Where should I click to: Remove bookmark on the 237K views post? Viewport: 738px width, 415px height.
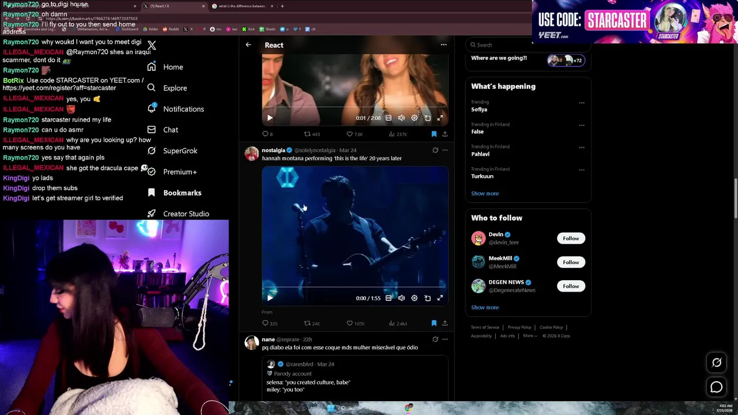pos(434,134)
